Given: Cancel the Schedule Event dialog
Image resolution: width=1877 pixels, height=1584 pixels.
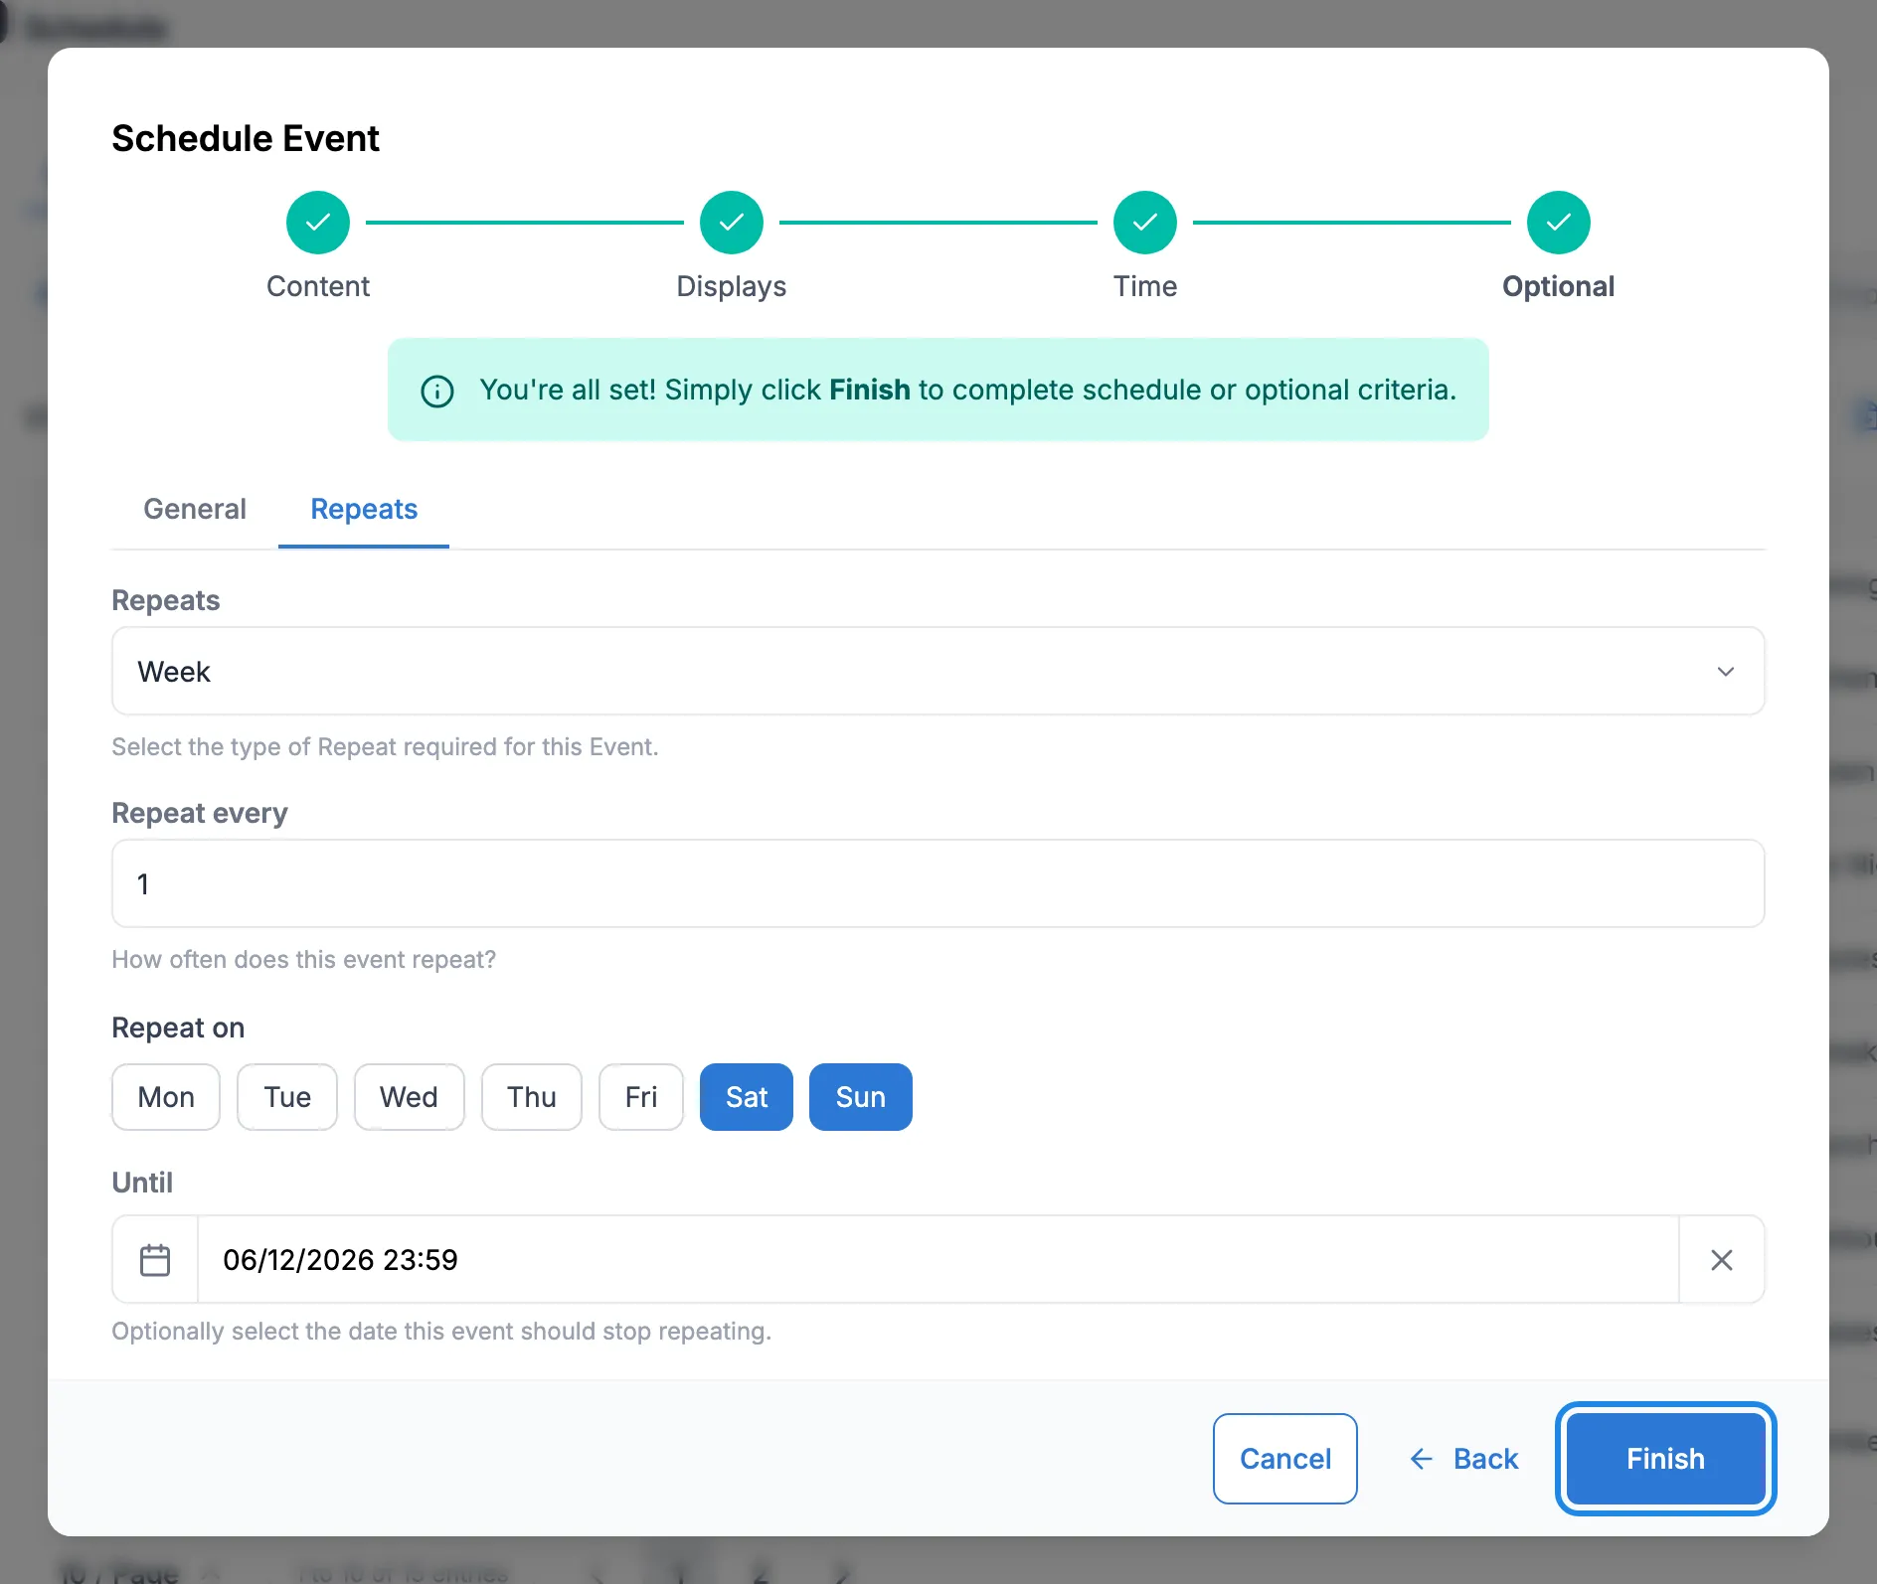Looking at the screenshot, I should coord(1285,1459).
